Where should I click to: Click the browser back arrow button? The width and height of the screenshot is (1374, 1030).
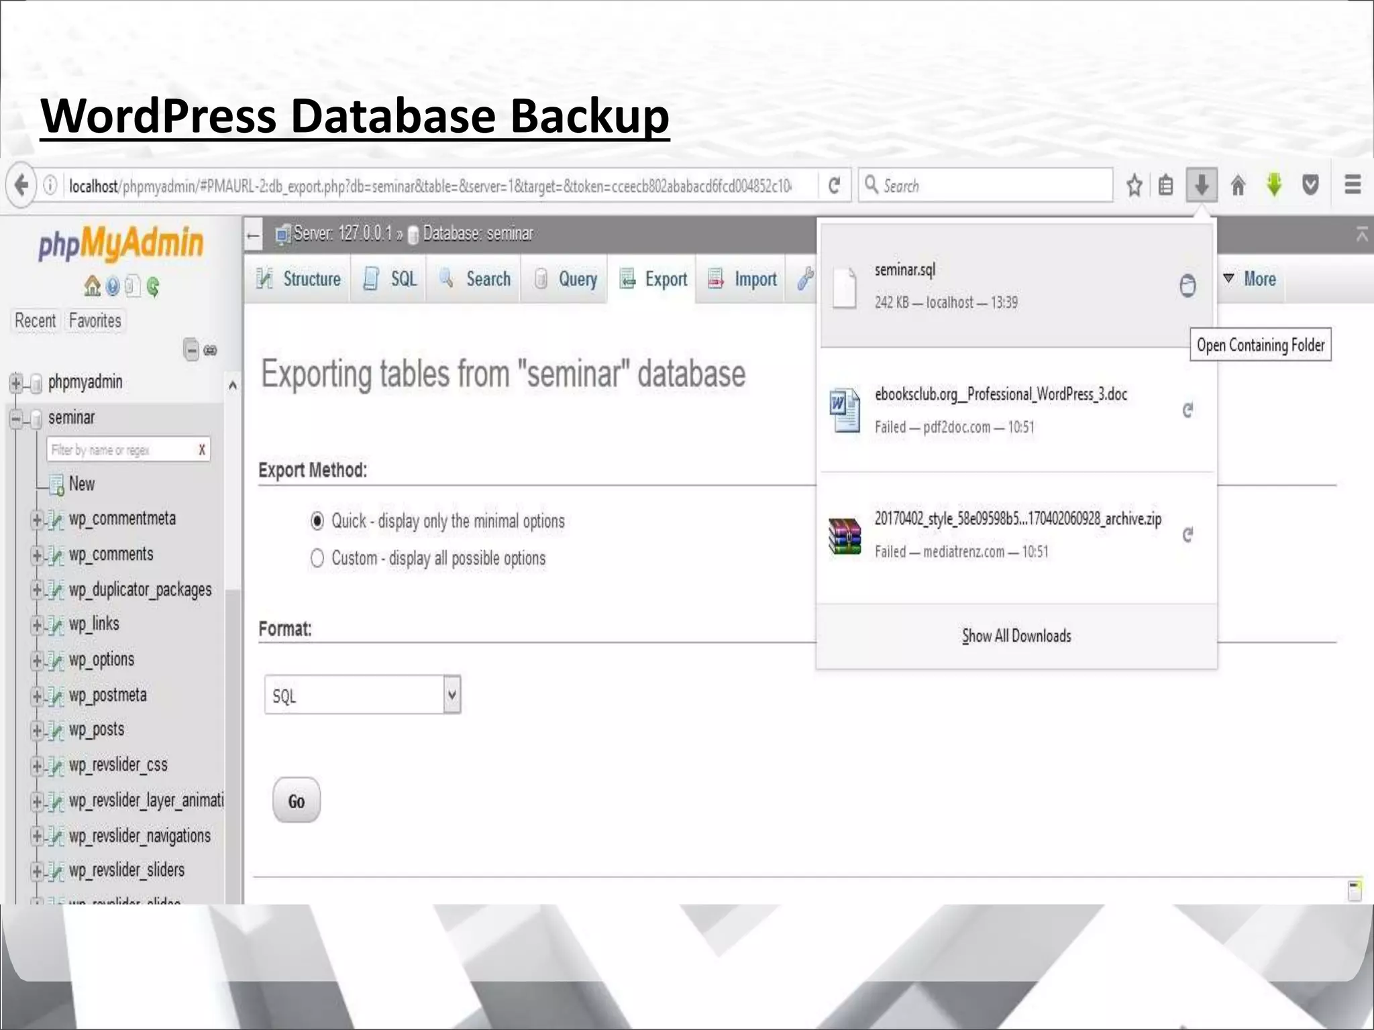point(22,184)
